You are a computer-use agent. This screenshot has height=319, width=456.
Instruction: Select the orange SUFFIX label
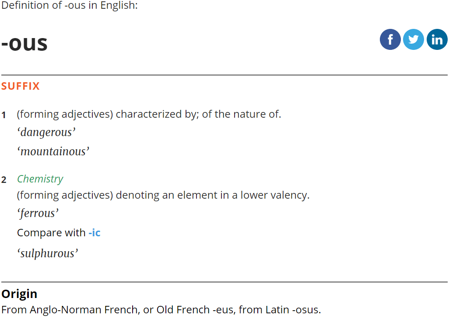21,86
